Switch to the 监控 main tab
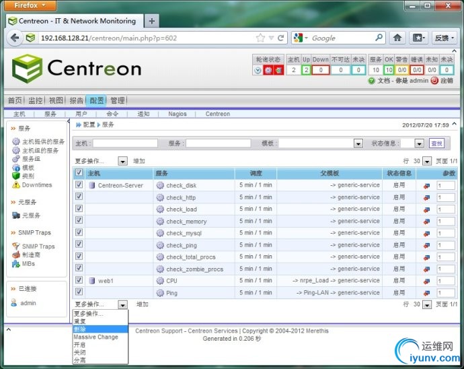The height and width of the screenshot is (369, 464). [35, 100]
